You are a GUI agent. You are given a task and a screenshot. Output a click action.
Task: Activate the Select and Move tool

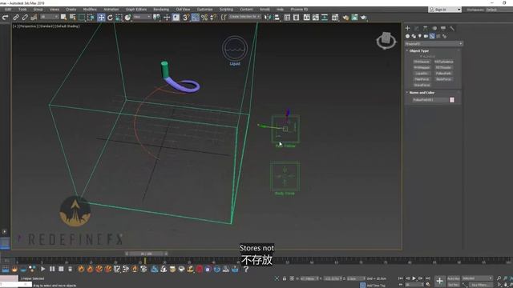101,18
